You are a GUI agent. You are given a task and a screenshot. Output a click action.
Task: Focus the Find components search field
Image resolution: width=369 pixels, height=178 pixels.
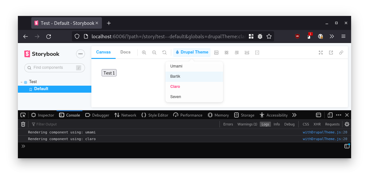point(55,68)
